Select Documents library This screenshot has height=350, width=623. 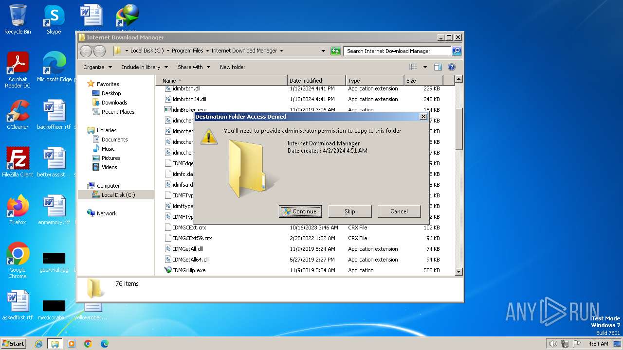tap(114, 140)
